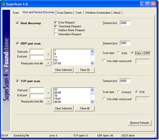Open the About tab
Screen dimensions: 159x140
[117, 13]
